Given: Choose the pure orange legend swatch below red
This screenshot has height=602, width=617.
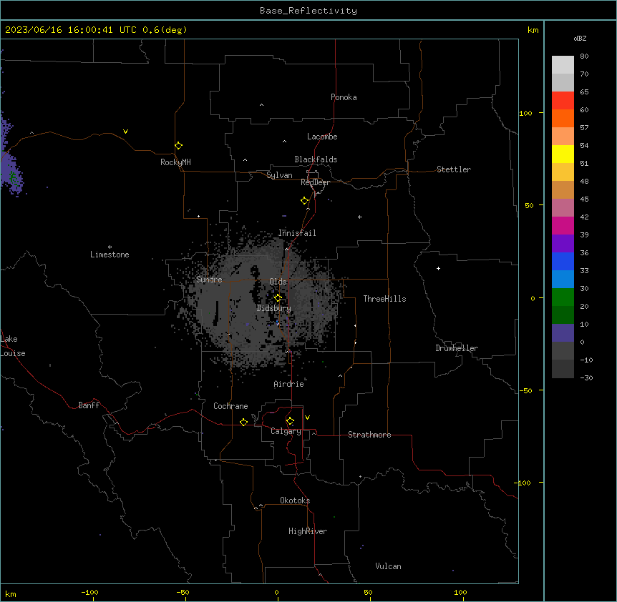Looking at the screenshot, I should tap(563, 118).
